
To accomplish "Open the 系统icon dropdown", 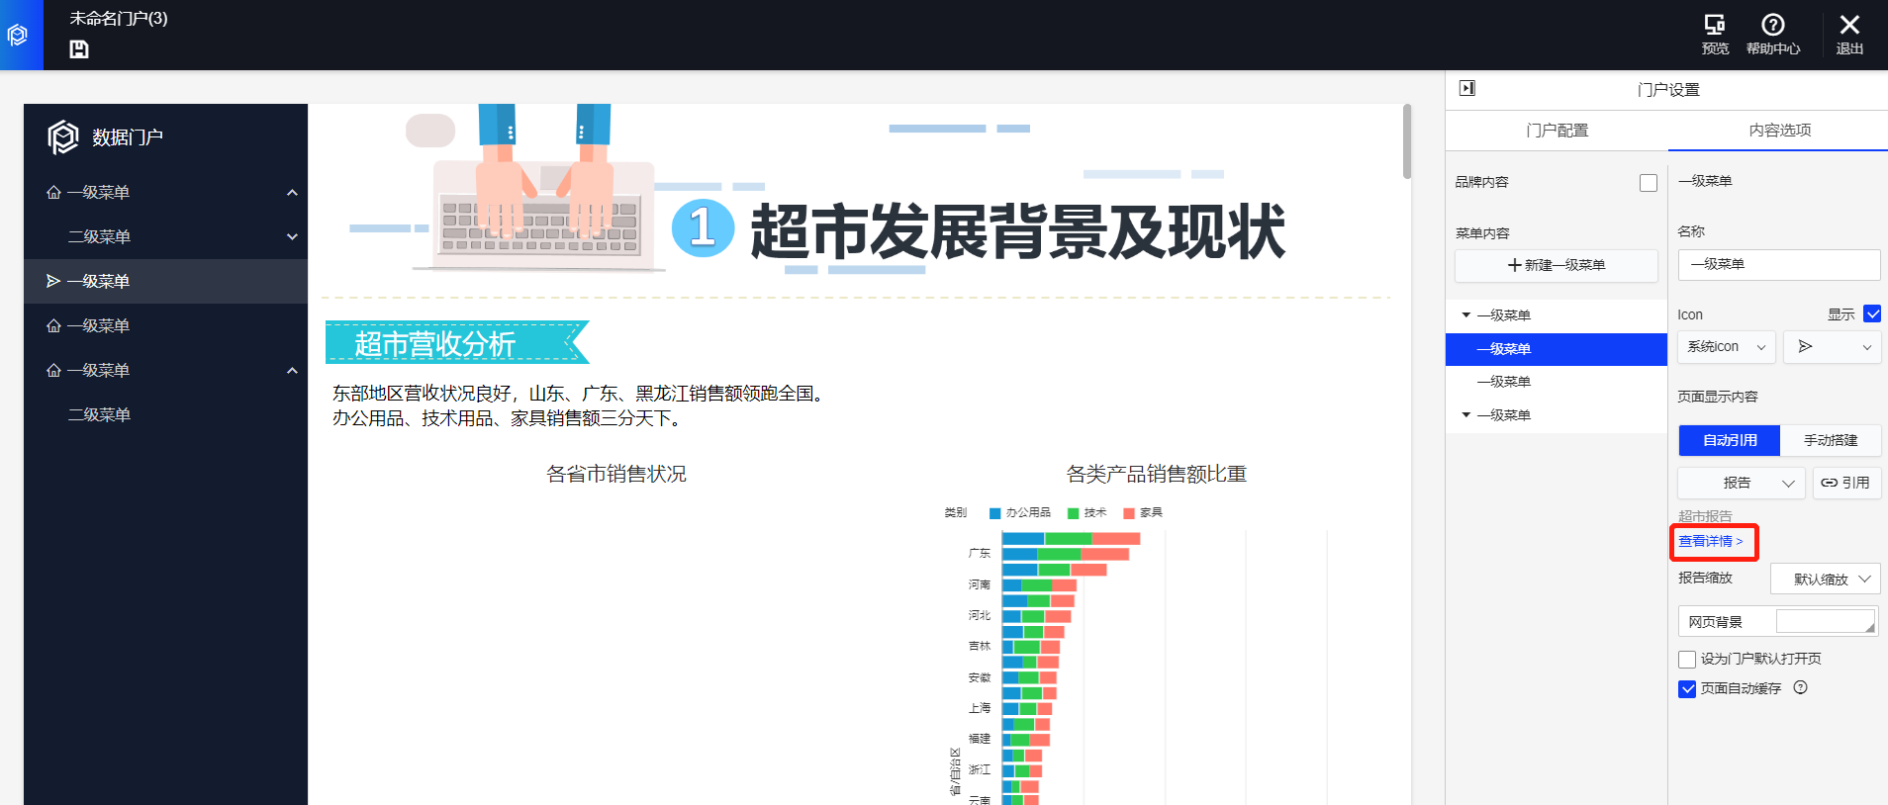I will click(x=1727, y=347).
